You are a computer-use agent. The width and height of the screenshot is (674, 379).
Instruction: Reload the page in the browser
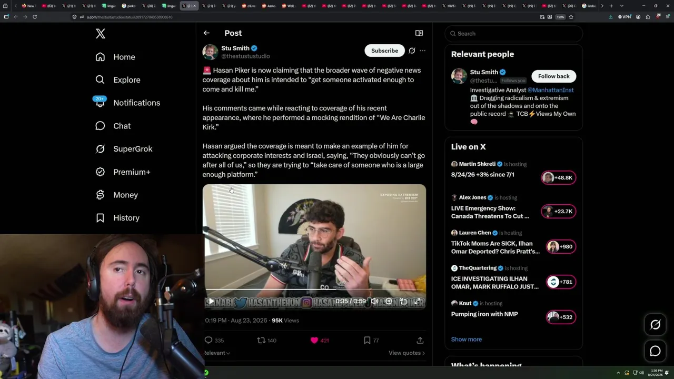[35, 17]
